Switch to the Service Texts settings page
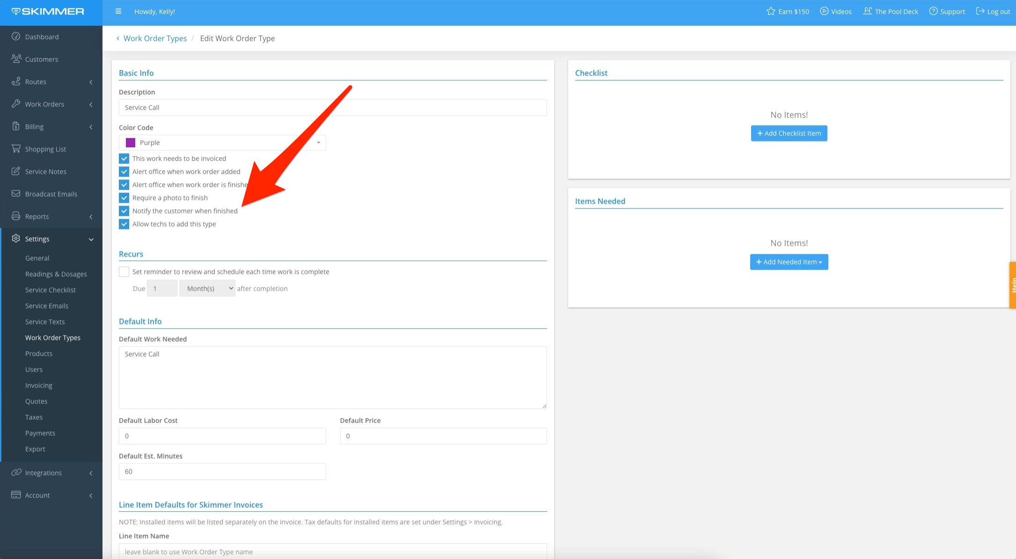Screen dimensions: 1016x559 point(45,322)
